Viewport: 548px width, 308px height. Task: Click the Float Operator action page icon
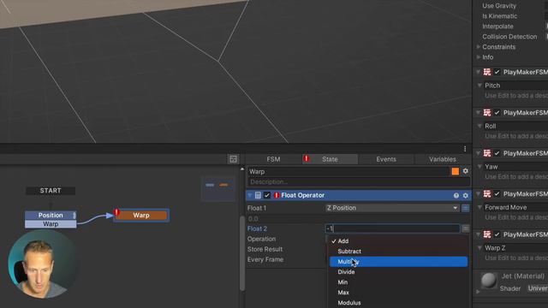pyautogui.click(x=258, y=195)
